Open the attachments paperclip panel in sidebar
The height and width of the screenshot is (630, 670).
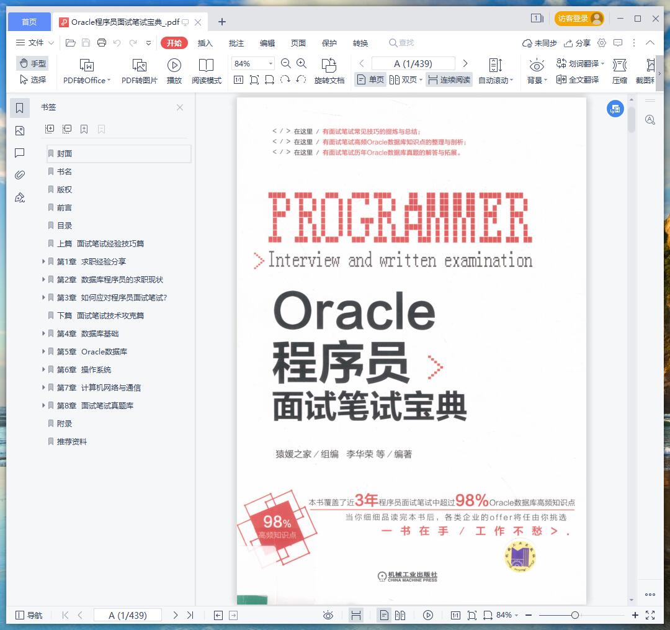pos(20,175)
